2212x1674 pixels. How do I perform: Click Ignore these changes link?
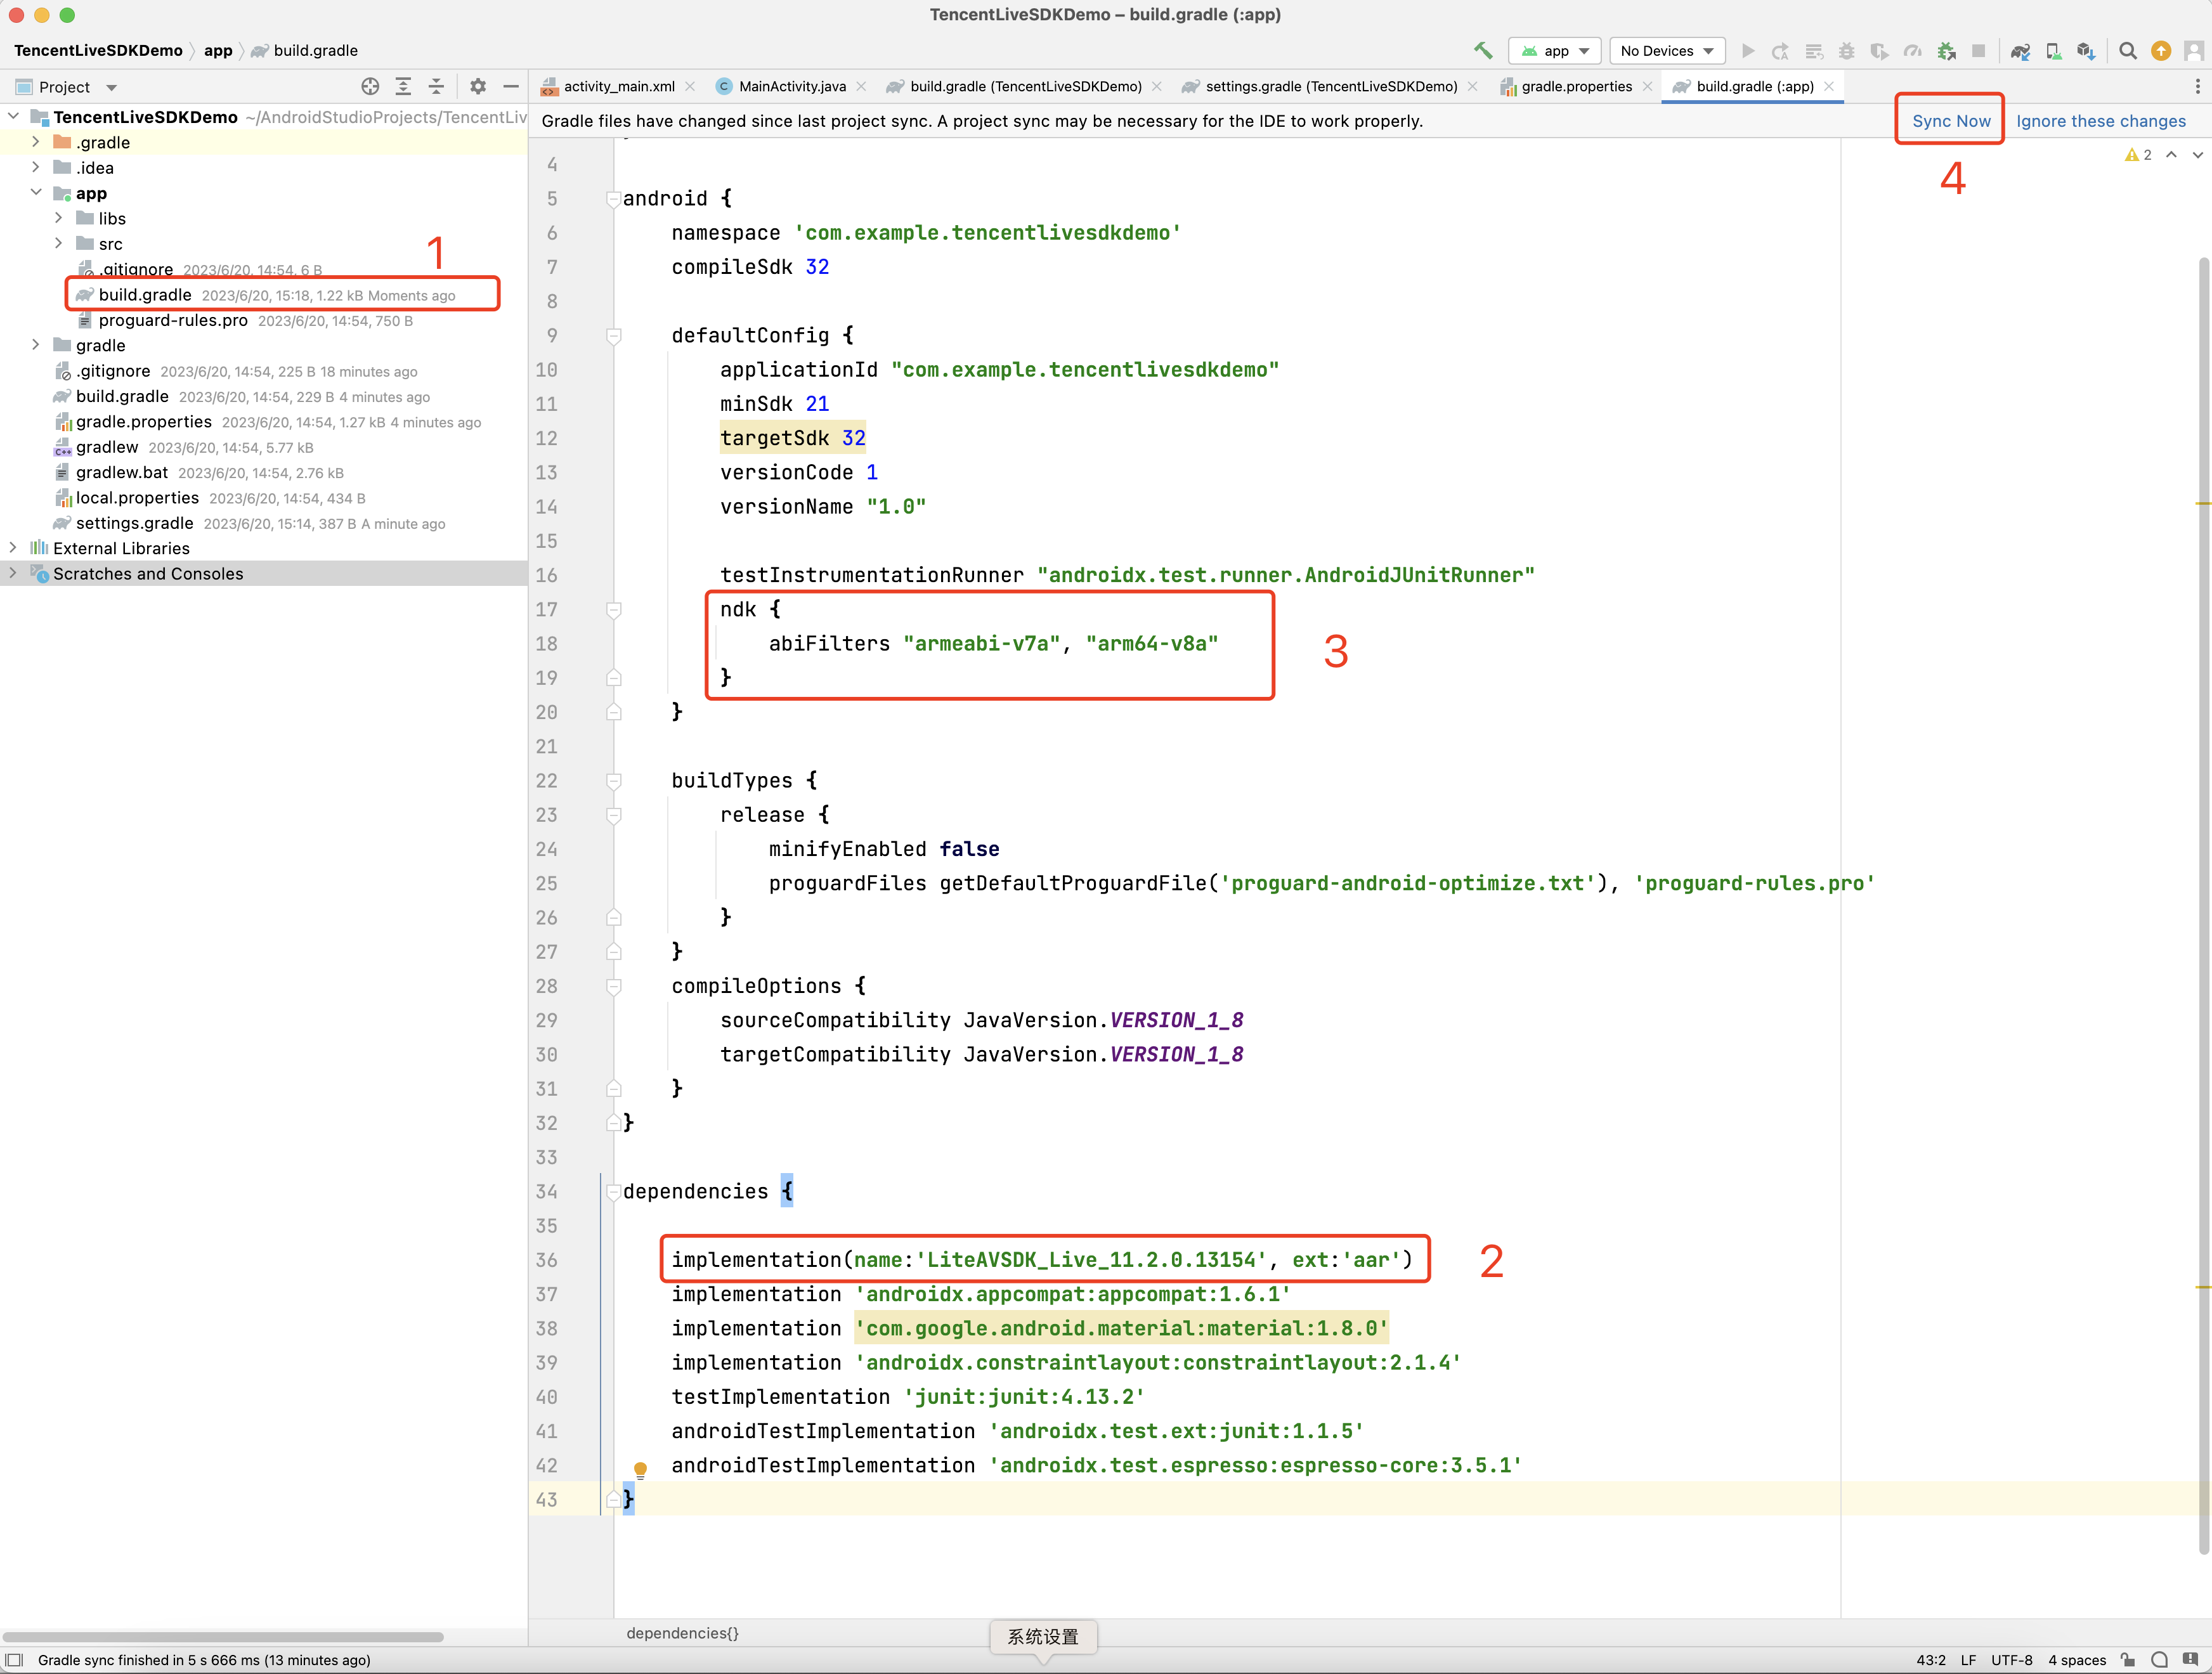coord(2100,120)
